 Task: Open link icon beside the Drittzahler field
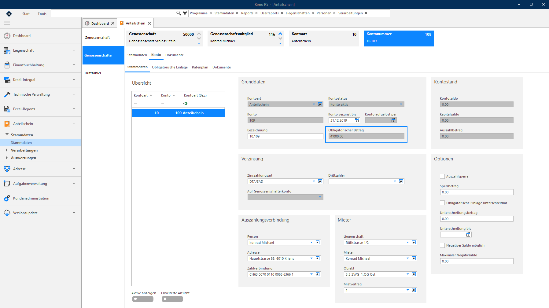401,182
